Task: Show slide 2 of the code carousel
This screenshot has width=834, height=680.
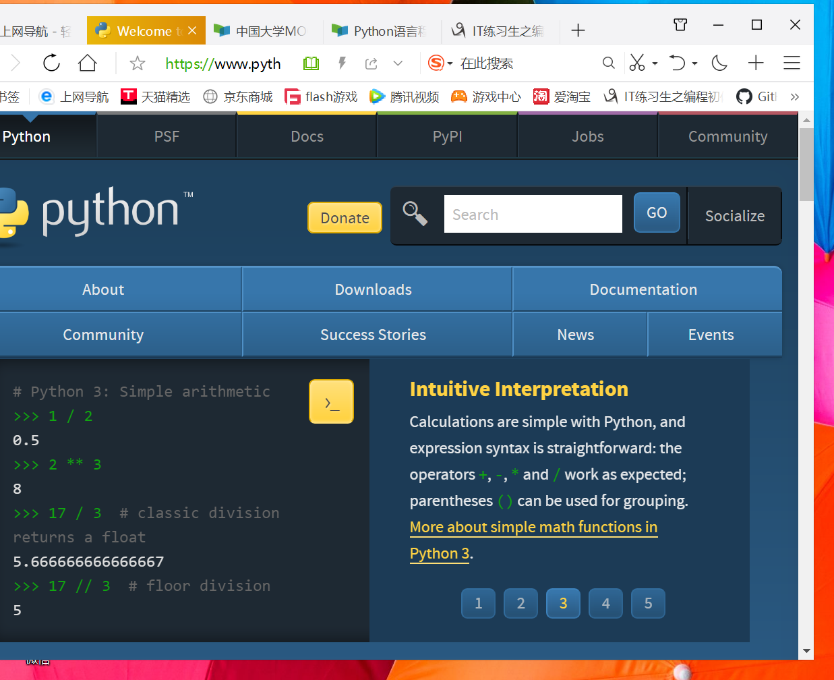Action: pyautogui.click(x=520, y=603)
